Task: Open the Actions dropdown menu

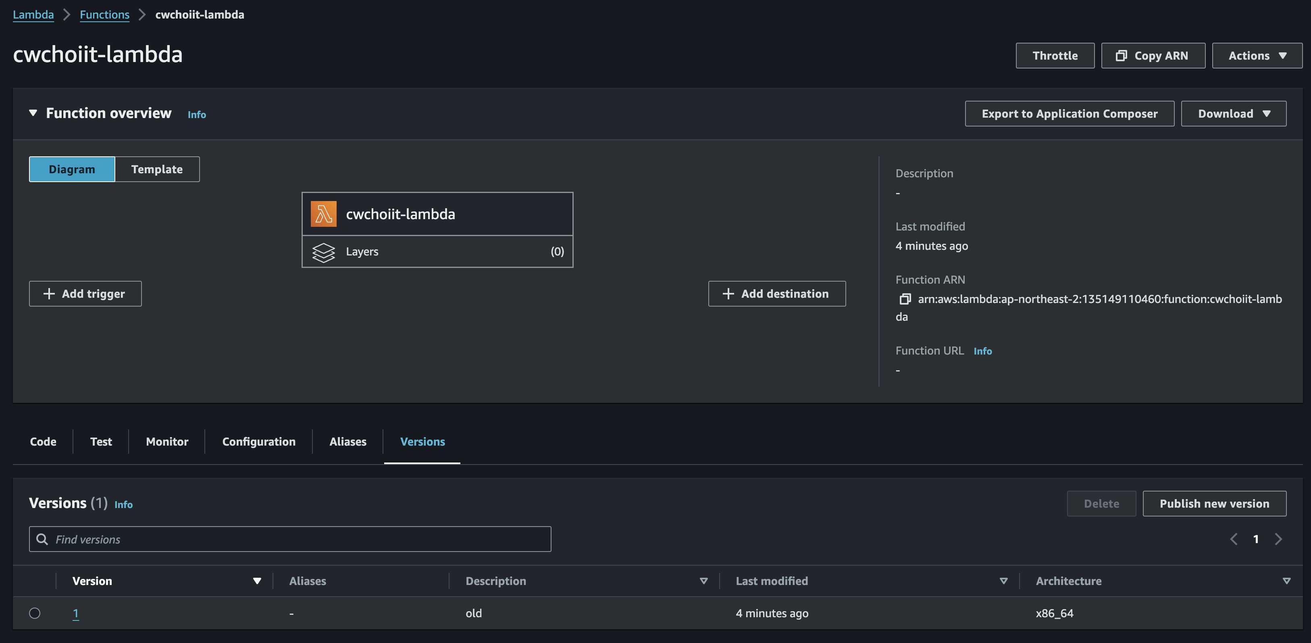Action: click(x=1257, y=56)
